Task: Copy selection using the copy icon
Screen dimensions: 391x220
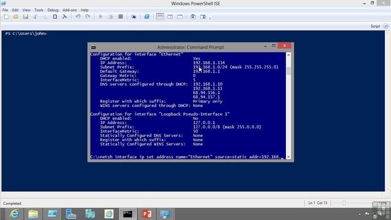Action: 45,16
